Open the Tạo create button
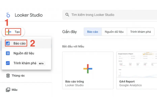Screen dimensions: 157x105 [x=13, y=32]
